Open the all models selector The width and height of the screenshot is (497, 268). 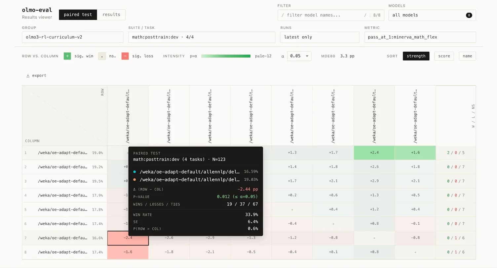click(432, 15)
